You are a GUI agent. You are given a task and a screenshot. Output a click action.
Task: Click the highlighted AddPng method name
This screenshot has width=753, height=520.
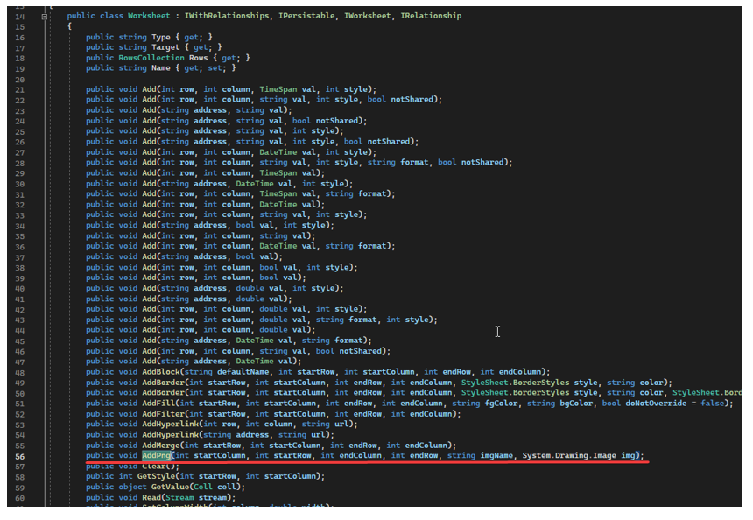(156, 455)
